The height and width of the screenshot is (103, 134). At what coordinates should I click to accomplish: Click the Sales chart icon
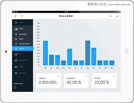[16, 29]
